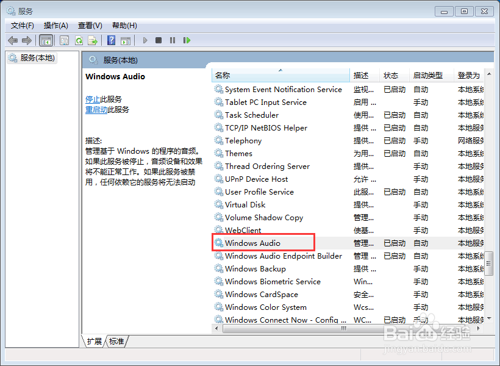The image size is (500, 366).
Task: Switch to the 标准 tab
Action: coord(116,342)
